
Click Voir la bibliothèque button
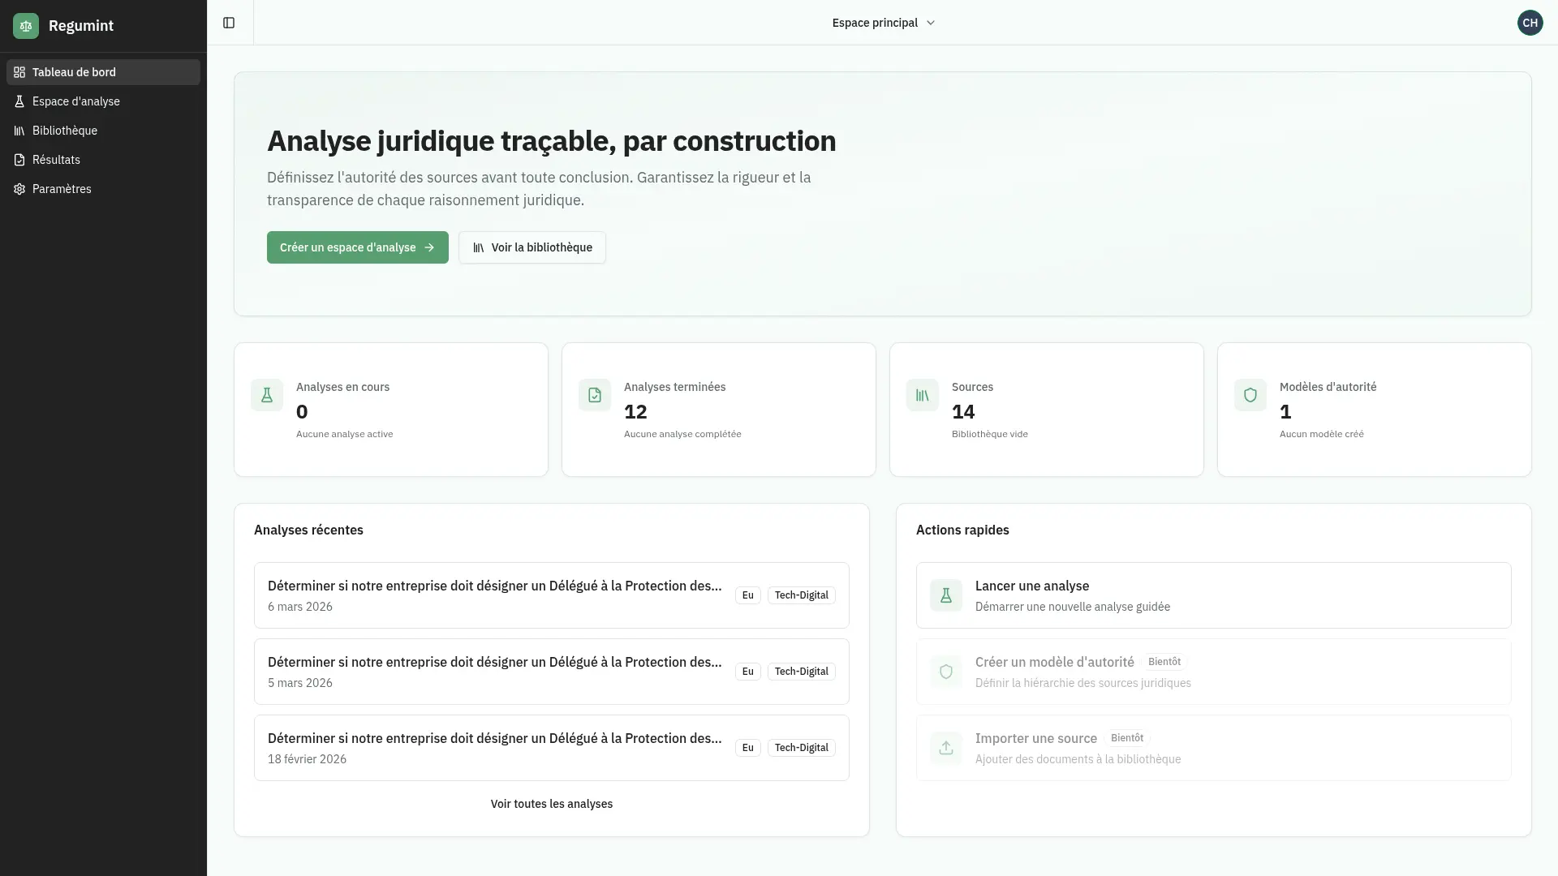[x=532, y=247]
